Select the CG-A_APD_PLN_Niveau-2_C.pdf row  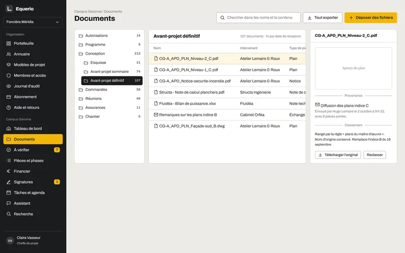227,59
